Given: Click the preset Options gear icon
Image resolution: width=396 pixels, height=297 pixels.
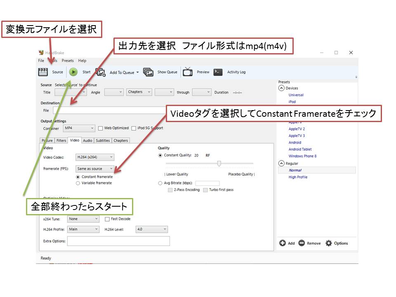Looking at the screenshot, I should (x=329, y=243).
